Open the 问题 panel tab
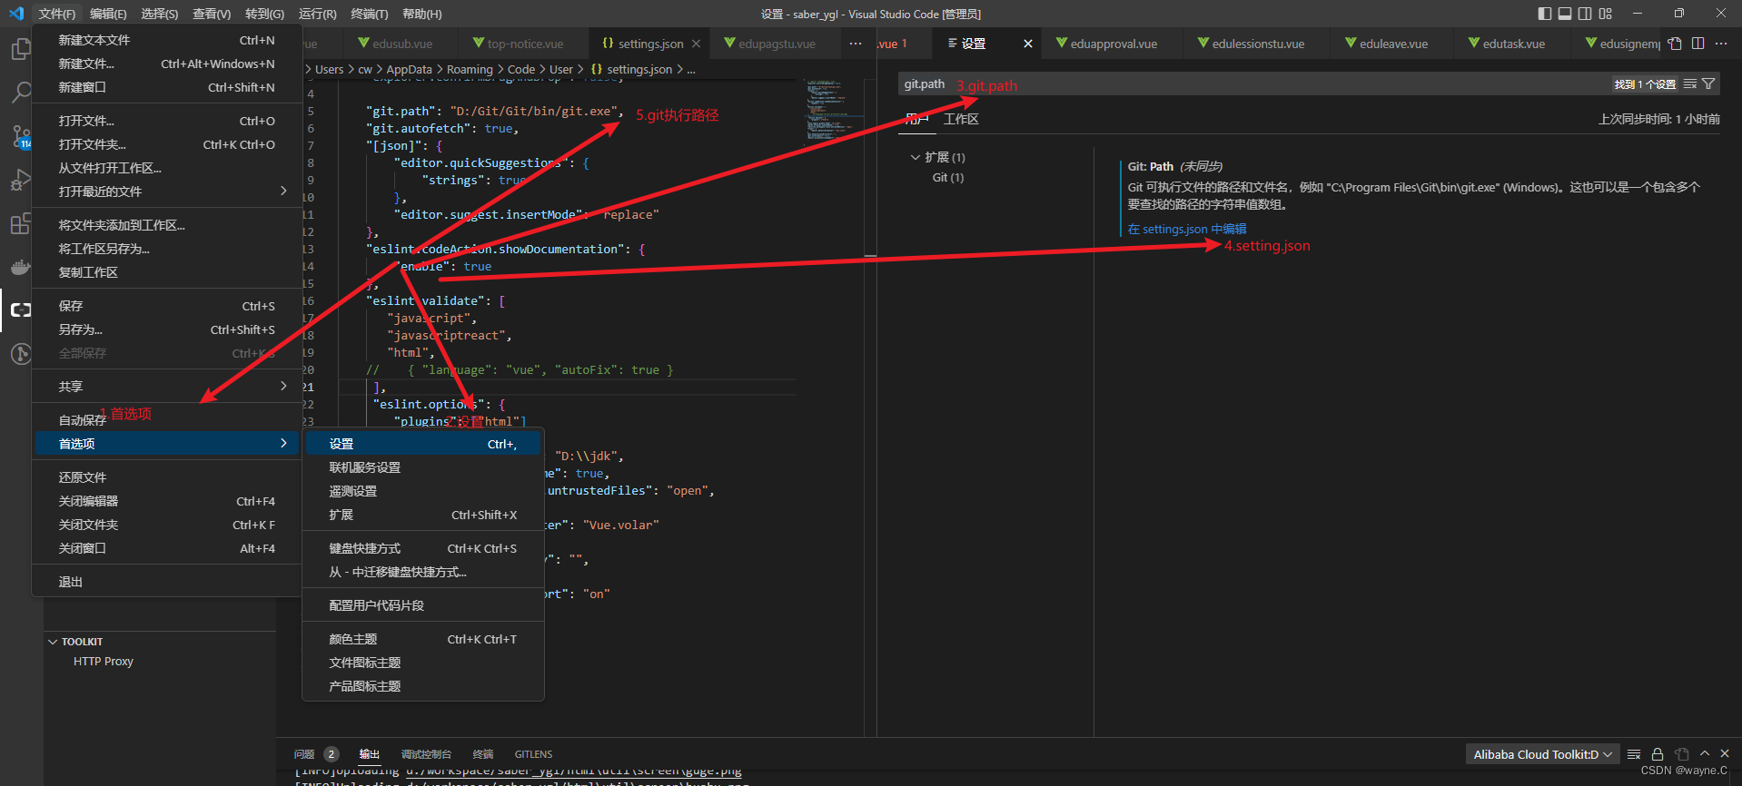1742x786 pixels. coord(304,754)
